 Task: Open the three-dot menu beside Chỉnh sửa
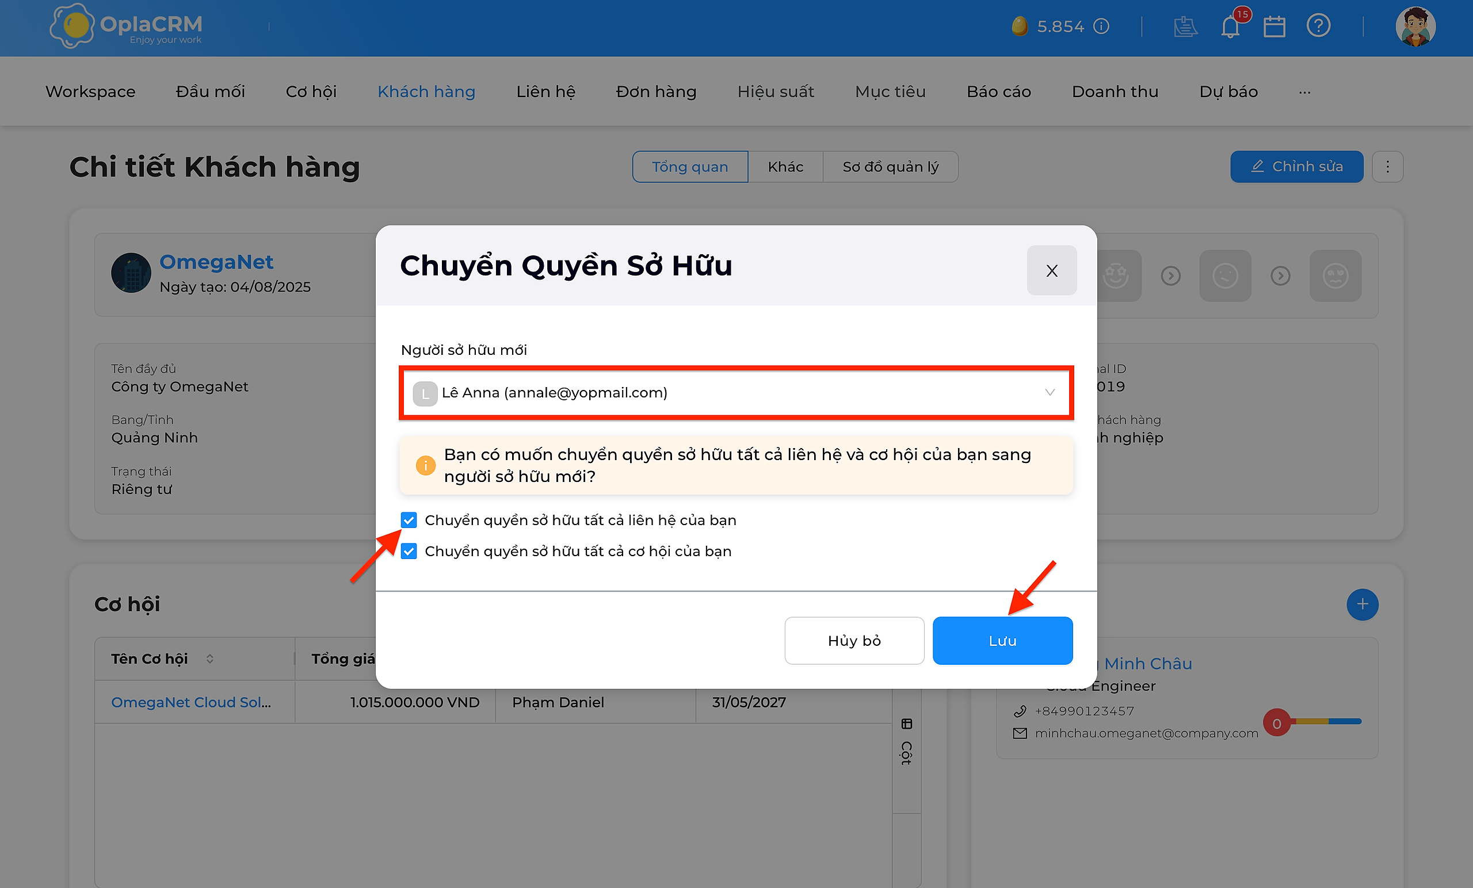pos(1387,167)
